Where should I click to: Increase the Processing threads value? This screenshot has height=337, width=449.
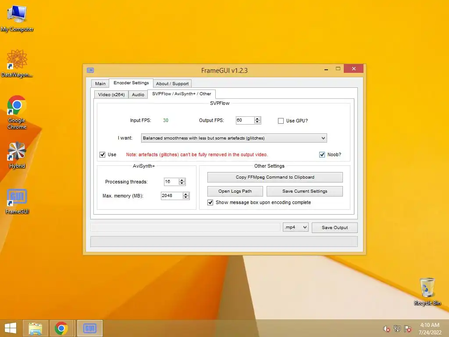pos(182,179)
